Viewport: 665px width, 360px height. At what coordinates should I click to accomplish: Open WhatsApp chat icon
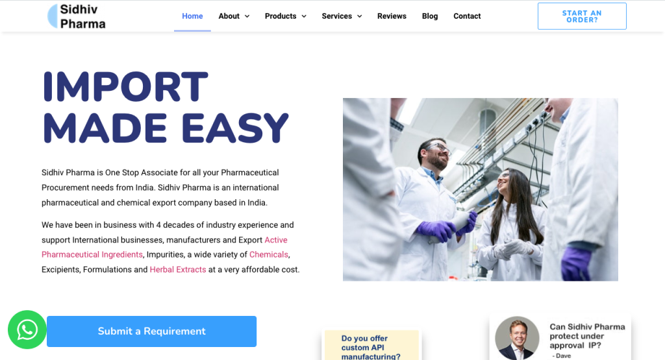click(27, 330)
